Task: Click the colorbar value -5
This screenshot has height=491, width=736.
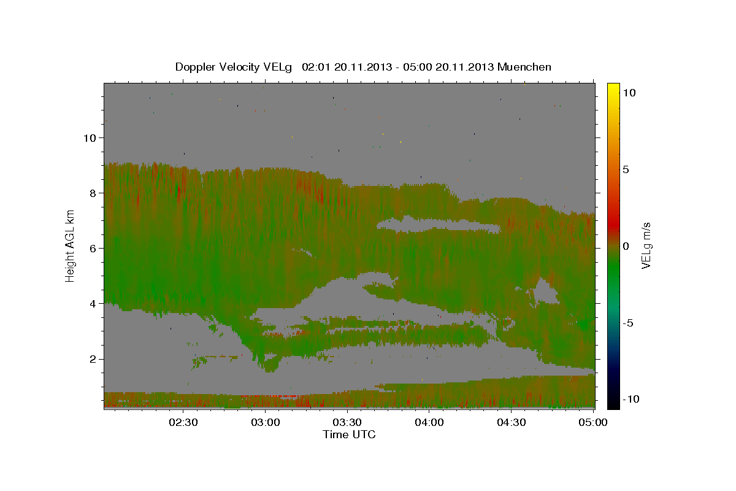Action: coord(628,322)
